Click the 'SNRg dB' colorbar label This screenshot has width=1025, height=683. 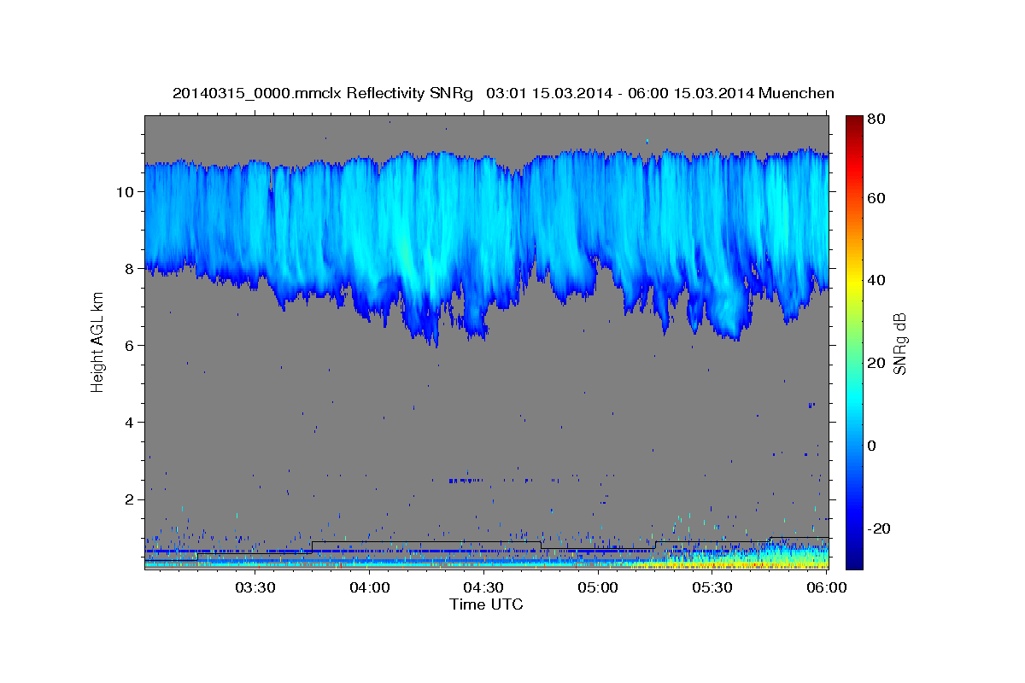[899, 344]
